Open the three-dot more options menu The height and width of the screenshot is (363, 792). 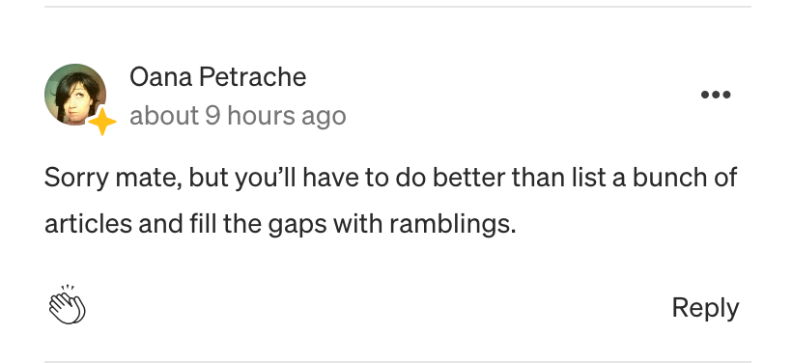coord(716,95)
